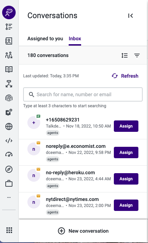This screenshot has height=243, width=148.
Task: Open the speedometer dashboard icon
Action: click(9, 155)
